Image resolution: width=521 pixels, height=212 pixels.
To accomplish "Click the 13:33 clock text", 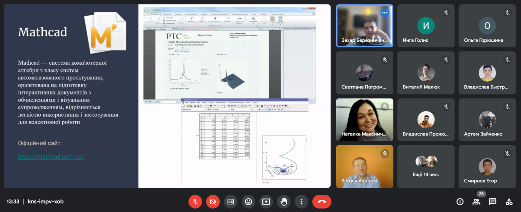I will pyautogui.click(x=13, y=202).
